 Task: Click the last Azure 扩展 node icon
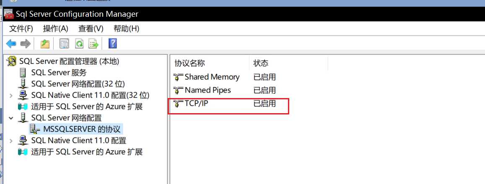click(x=23, y=152)
